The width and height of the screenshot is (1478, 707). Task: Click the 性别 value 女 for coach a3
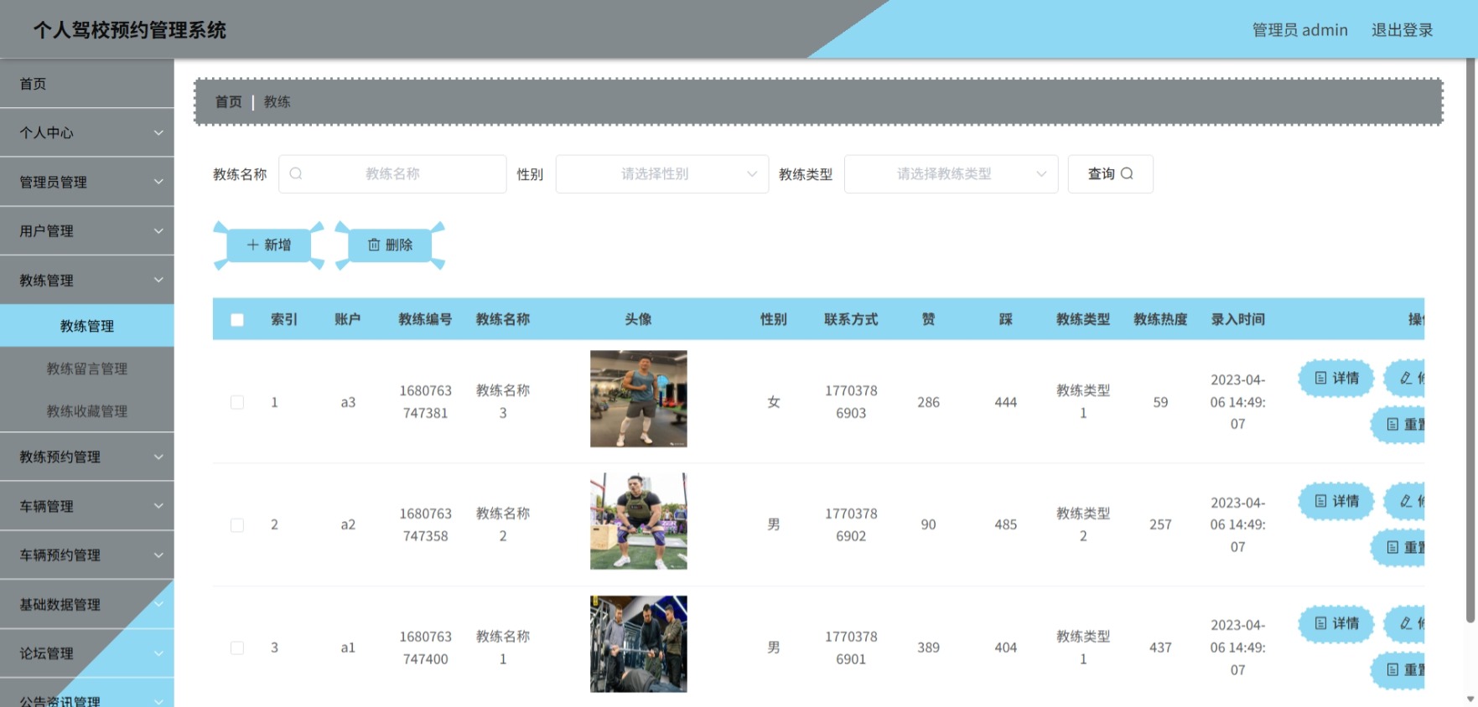[x=773, y=402]
